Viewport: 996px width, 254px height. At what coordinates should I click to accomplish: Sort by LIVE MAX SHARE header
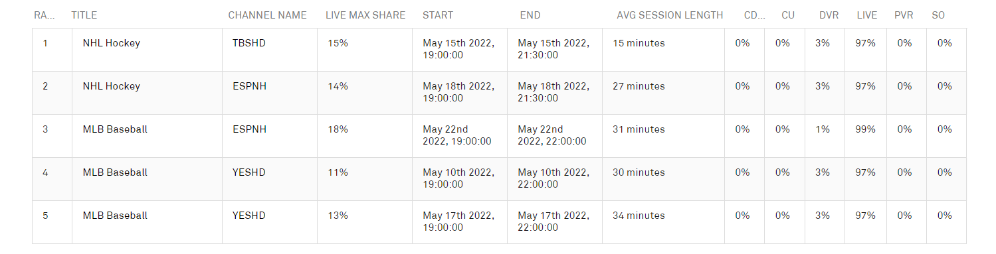tap(365, 15)
